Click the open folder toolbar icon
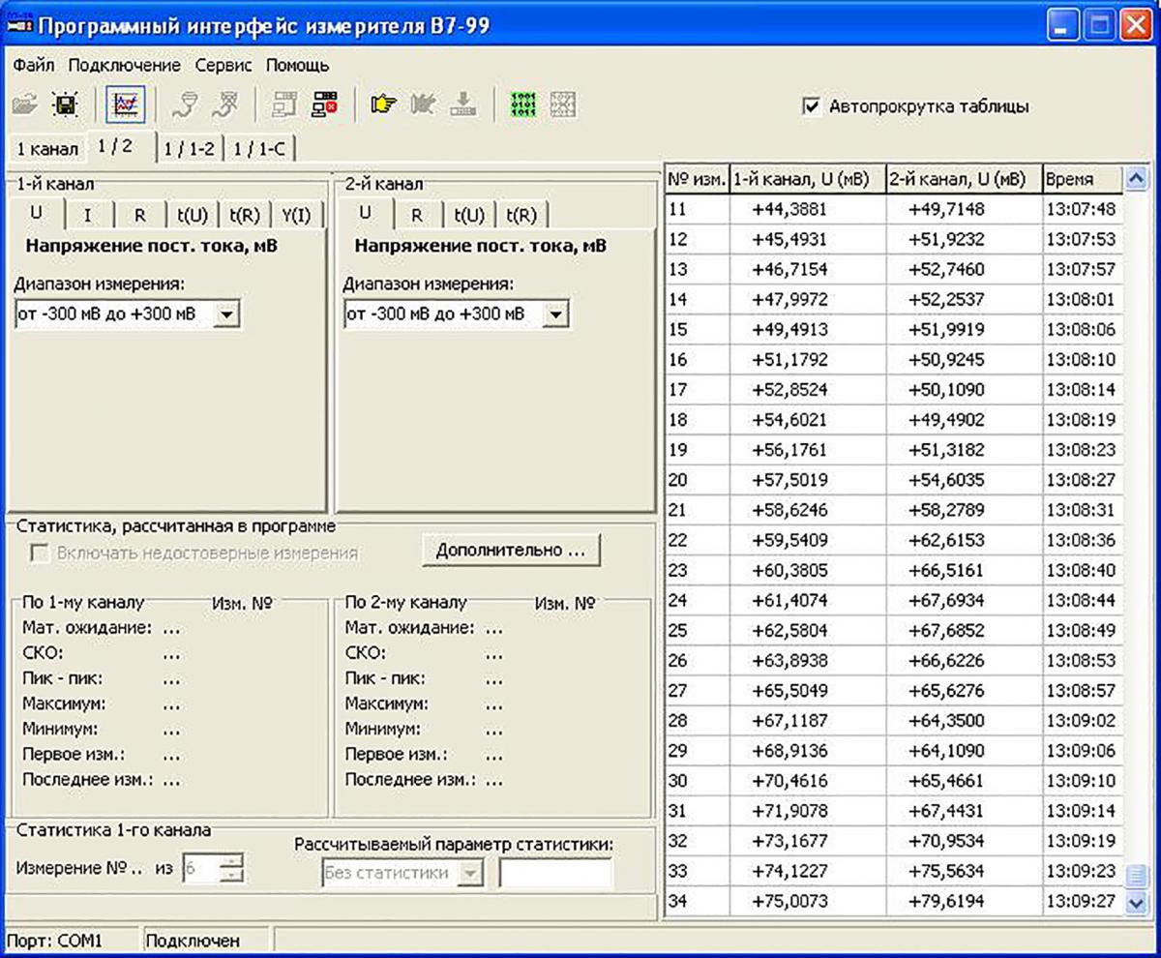1161x958 pixels. (24, 105)
